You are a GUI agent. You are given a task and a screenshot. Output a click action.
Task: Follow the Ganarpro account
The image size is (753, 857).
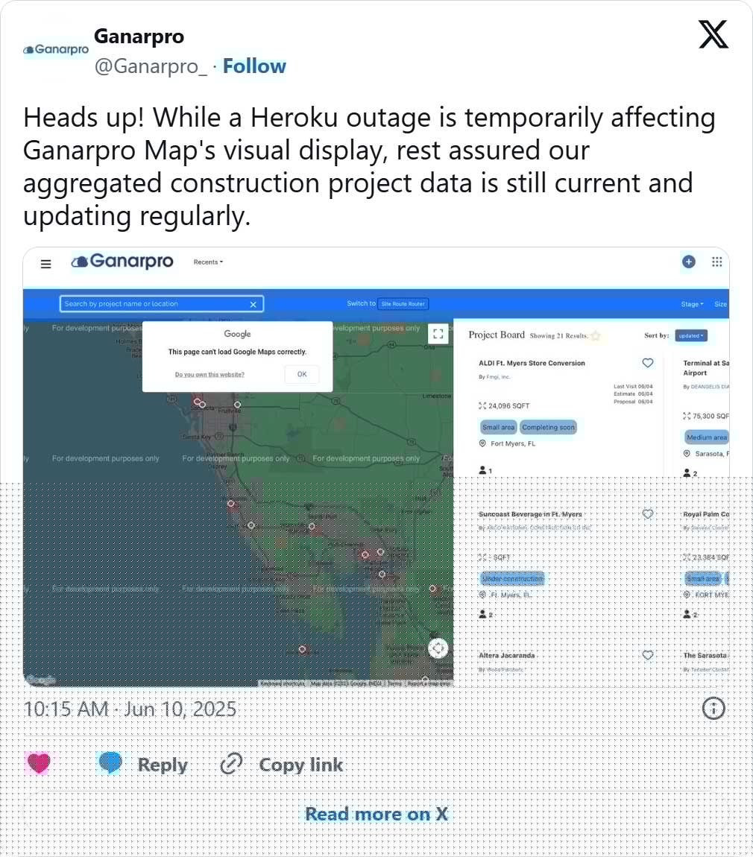(x=254, y=66)
